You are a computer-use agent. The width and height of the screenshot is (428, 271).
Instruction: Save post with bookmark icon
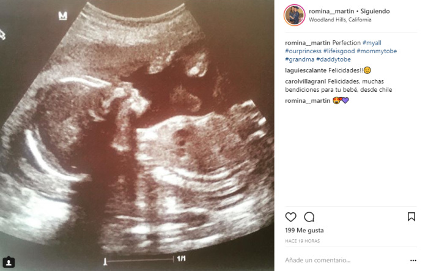click(x=411, y=217)
